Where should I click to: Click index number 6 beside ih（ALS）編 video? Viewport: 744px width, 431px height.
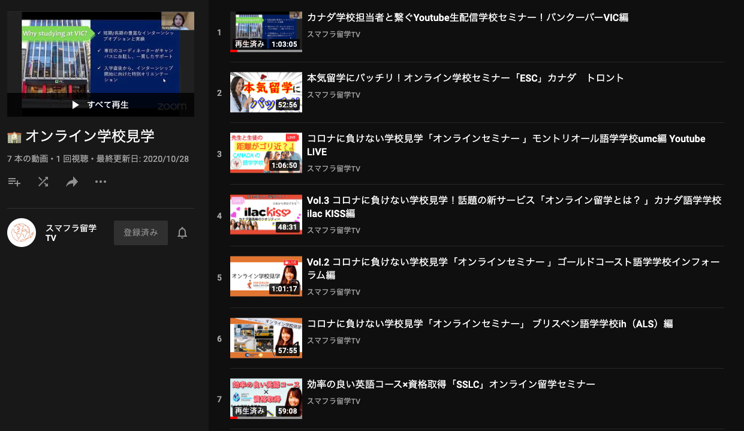pos(219,339)
